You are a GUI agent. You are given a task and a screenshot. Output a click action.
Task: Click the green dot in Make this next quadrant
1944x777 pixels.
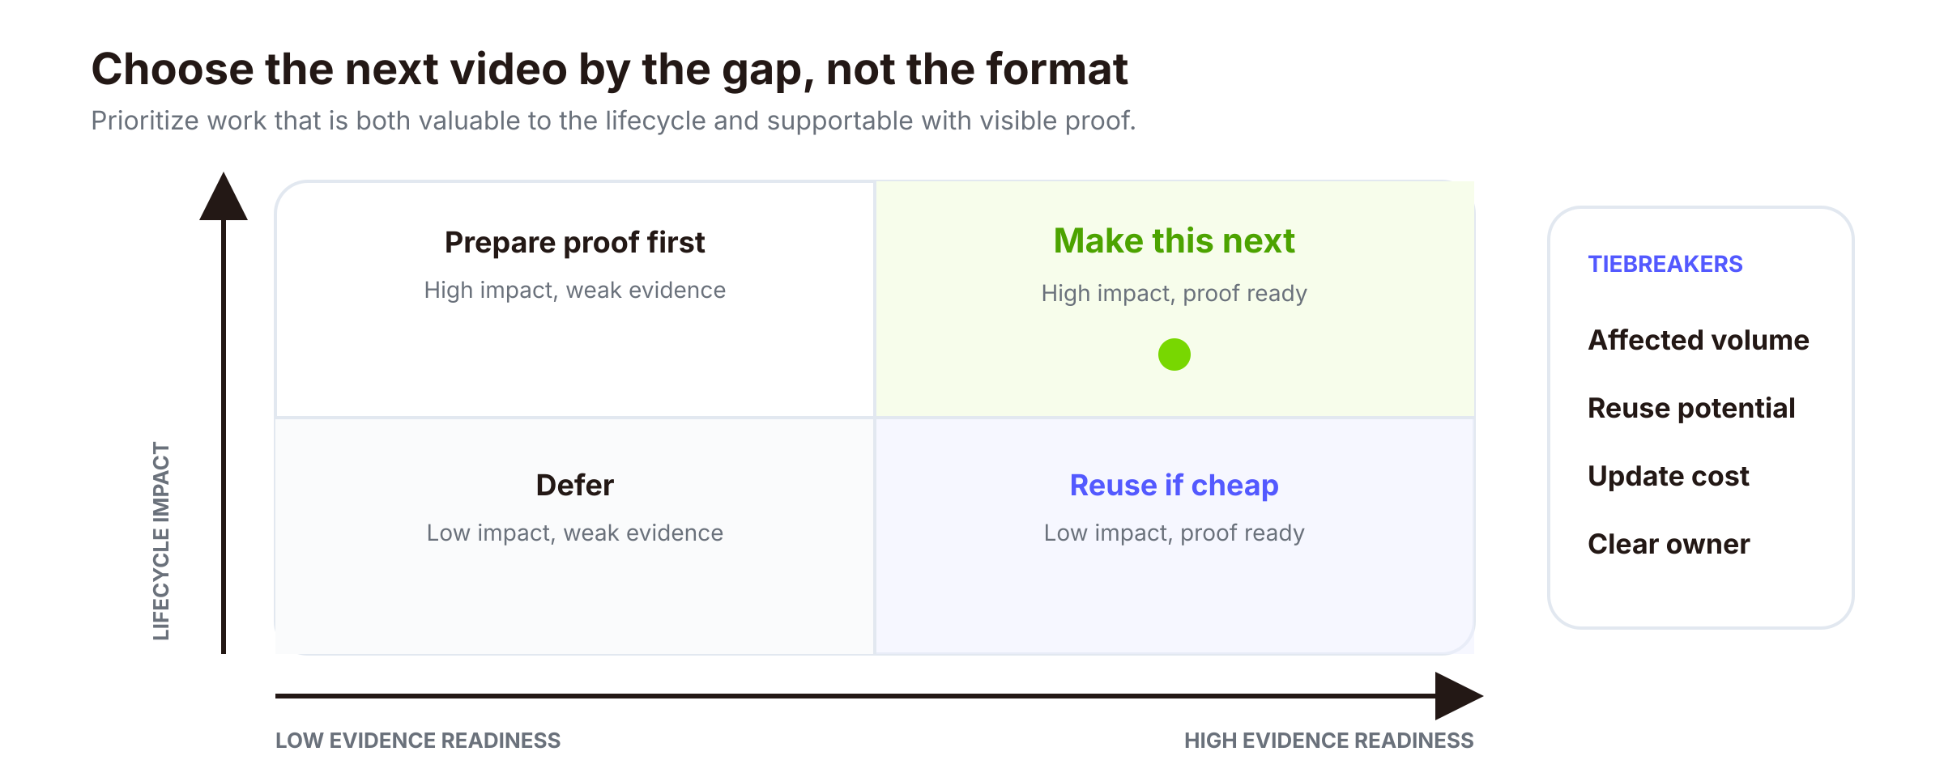(1174, 355)
